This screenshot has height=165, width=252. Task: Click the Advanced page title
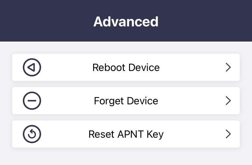pos(126,22)
